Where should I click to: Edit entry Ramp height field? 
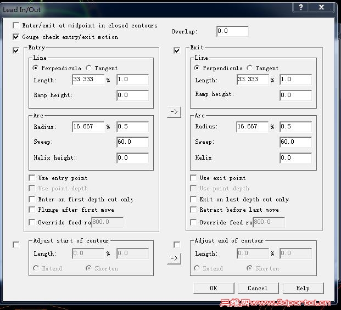coord(133,95)
